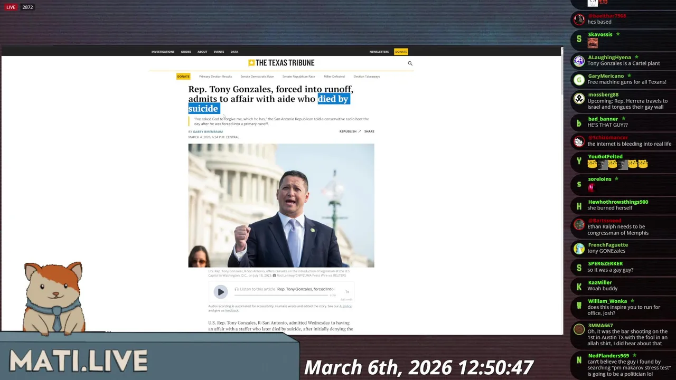Open the Newsletters link

pos(379,52)
